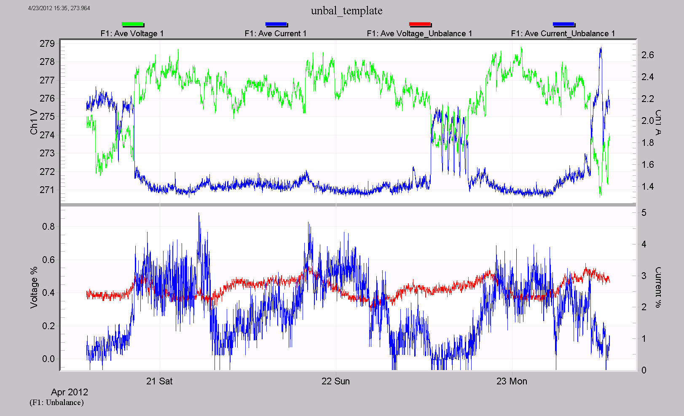Toggle visibility of the Ave Voltage 1 trace
The height and width of the screenshot is (416, 684).
tap(133, 25)
